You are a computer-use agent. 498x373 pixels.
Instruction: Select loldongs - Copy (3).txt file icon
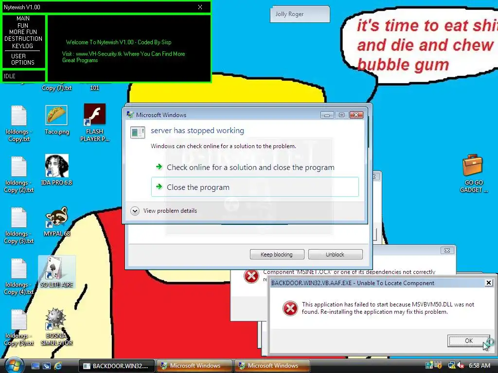pos(19,218)
